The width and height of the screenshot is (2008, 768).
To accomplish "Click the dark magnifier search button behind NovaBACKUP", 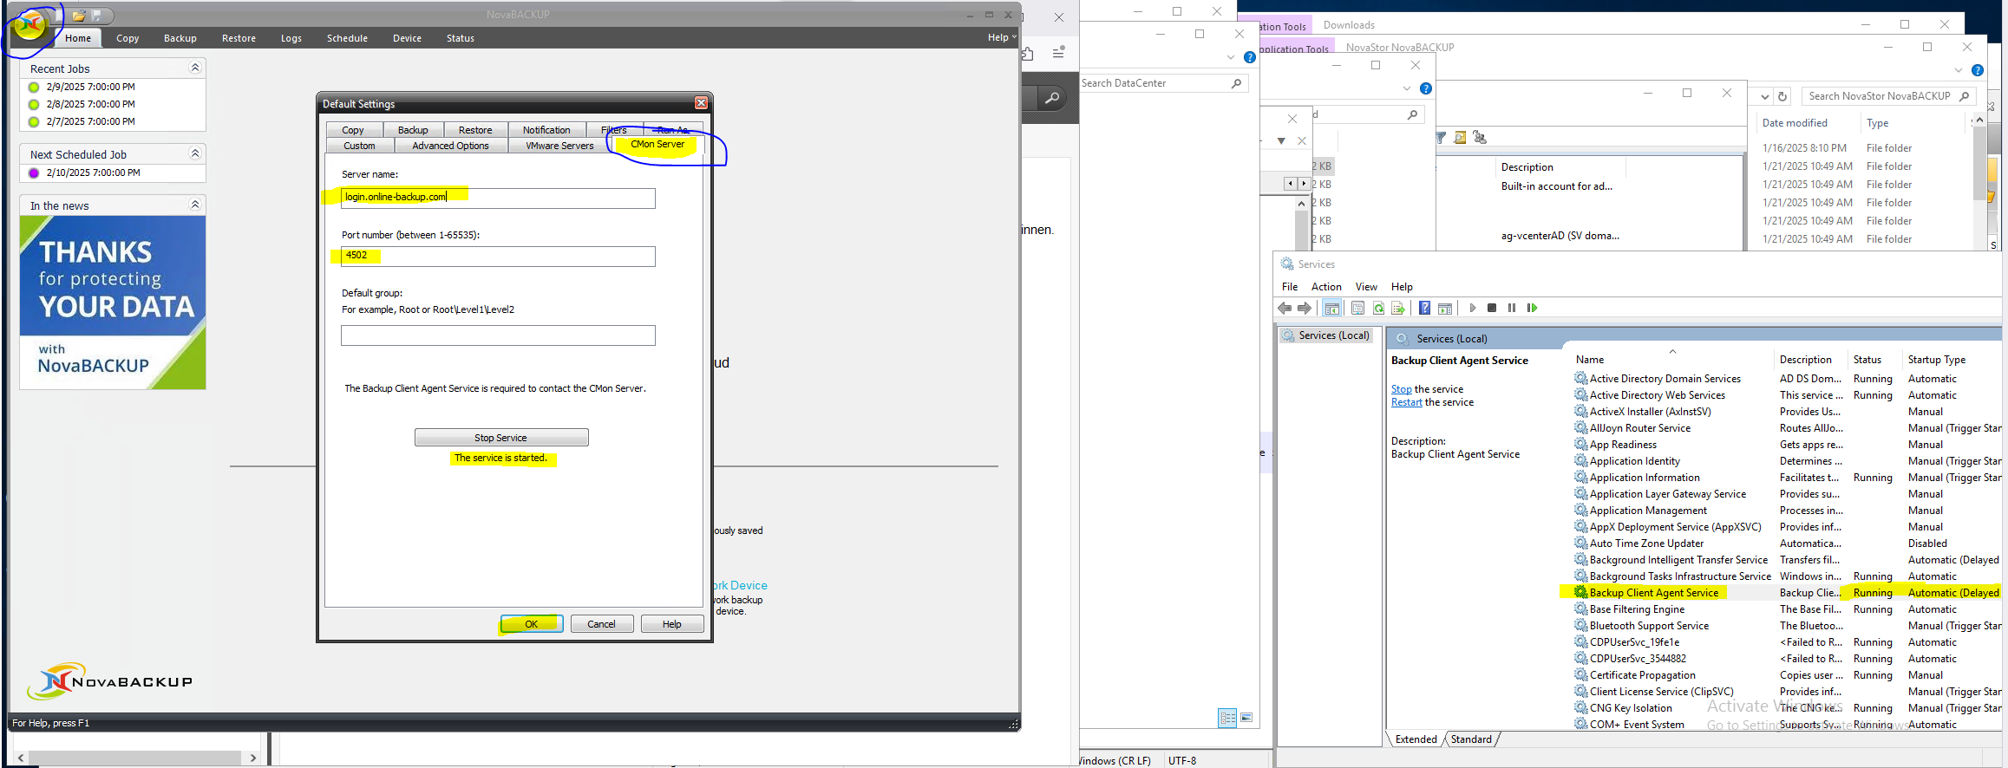I will click(x=1051, y=98).
